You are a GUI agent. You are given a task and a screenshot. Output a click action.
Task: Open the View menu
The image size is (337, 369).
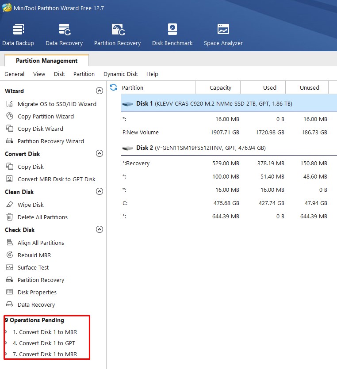39,74
